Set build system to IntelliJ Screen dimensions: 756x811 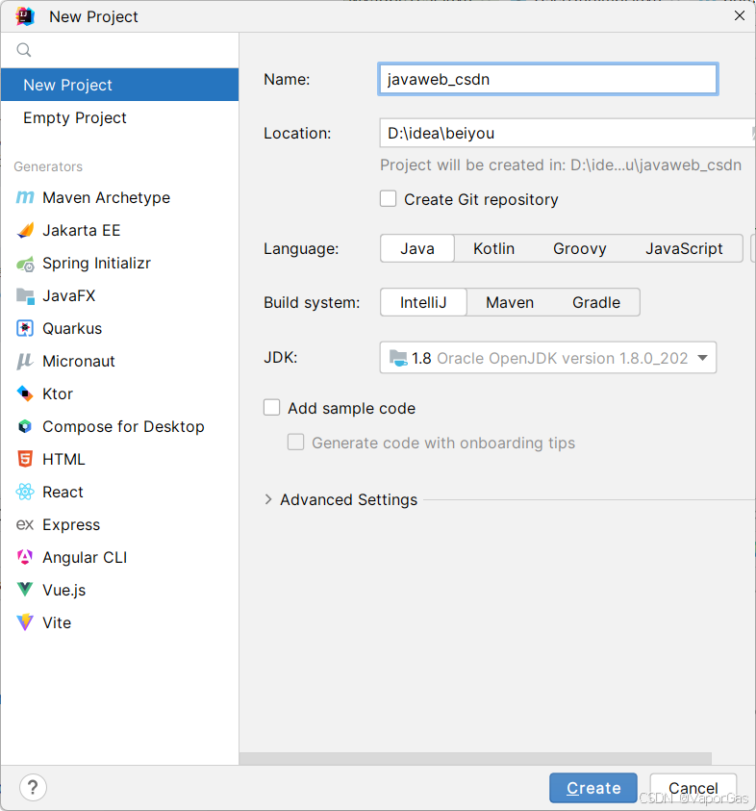[423, 302]
